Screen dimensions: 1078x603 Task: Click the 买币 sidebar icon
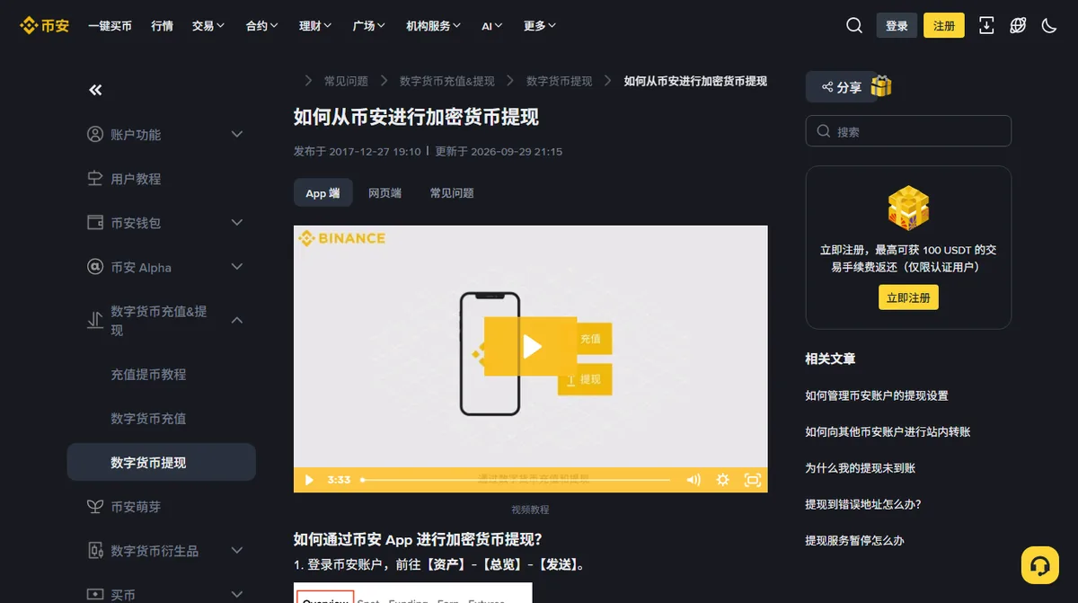[95, 594]
